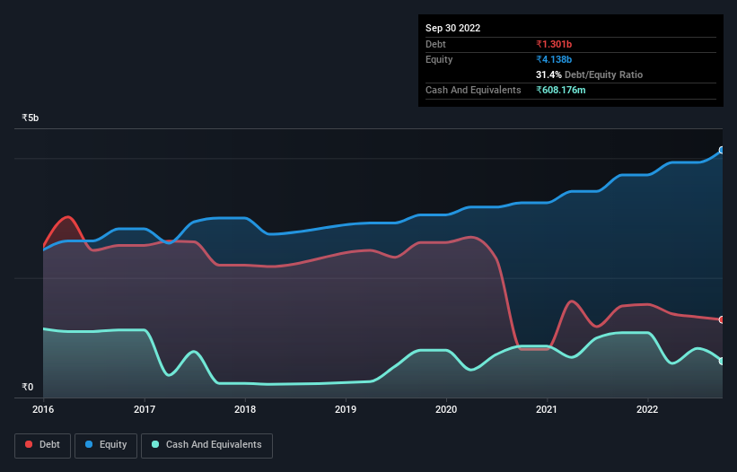Image resolution: width=737 pixels, height=472 pixels.
Task: Click the Cash endpoint marker on chart
Action: point(722,361)
